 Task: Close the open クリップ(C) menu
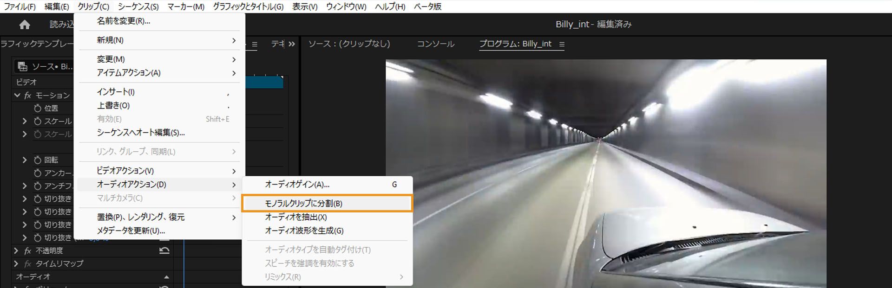(x=93, y=6)
